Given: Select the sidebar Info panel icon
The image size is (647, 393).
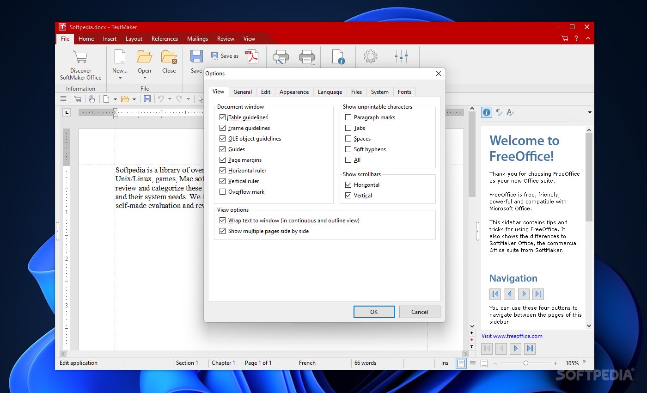Looking at the screenshot, I should click(x=487, y=112).
